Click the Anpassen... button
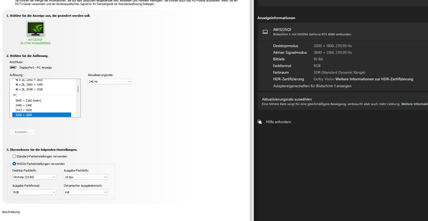The width and height of the screenshot is (428, 221). click(23, 132)
